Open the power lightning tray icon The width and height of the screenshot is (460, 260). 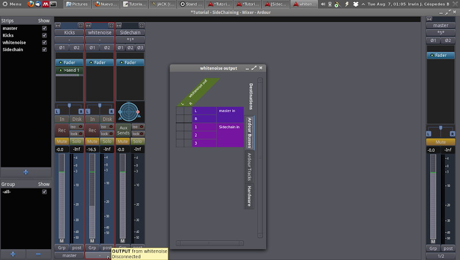pos(347,4)
